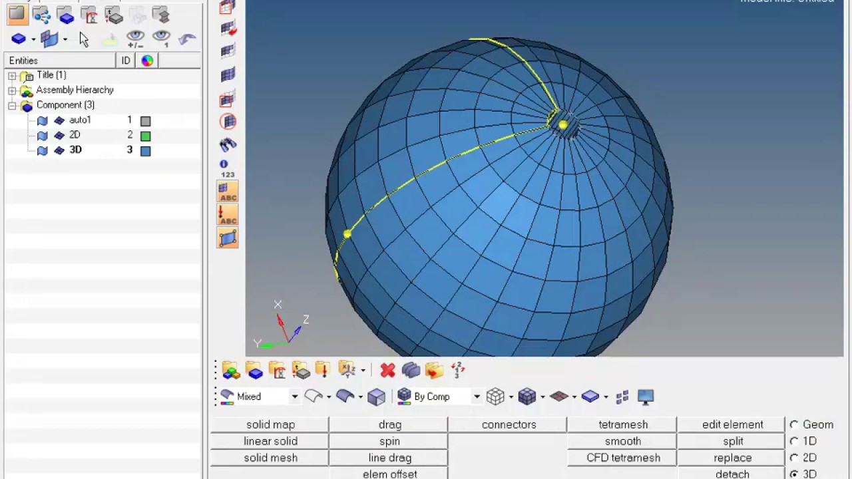Screen dimensions: 852x479
Task: Open the Mixed geometry color mode dropdown
Action: point(294,397)
